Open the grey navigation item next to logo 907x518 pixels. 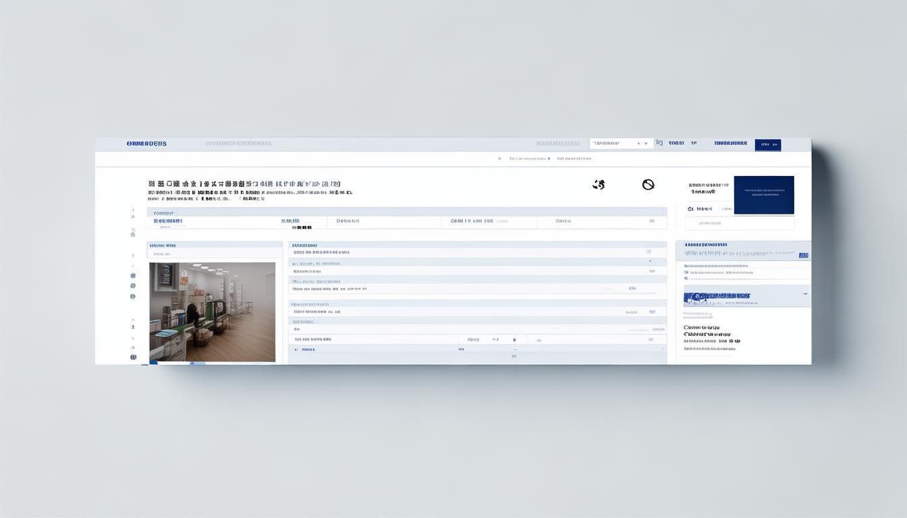[238, 144]
